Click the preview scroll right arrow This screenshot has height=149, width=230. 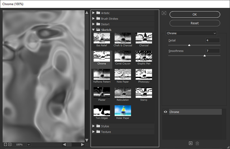click(83, 144)
